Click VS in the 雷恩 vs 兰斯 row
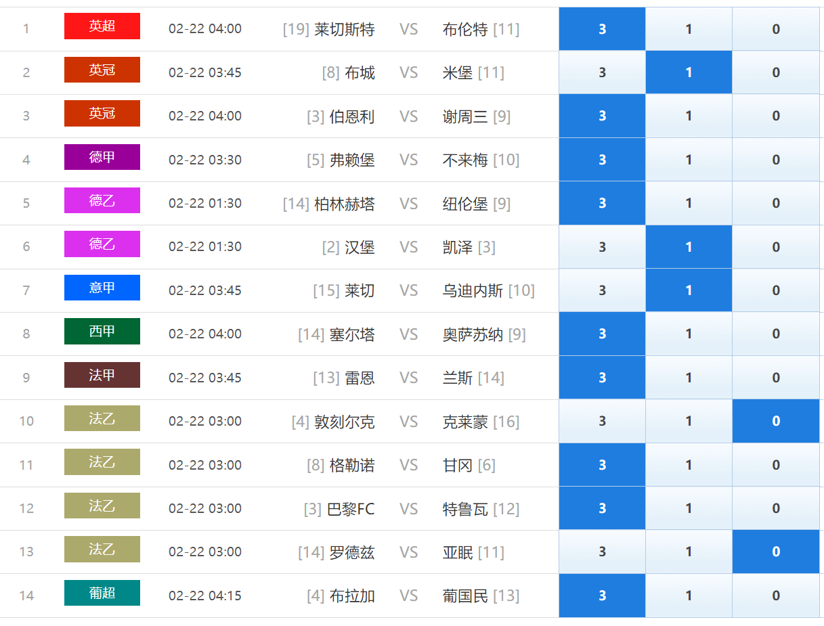The image size is (824, 626). 408,378
